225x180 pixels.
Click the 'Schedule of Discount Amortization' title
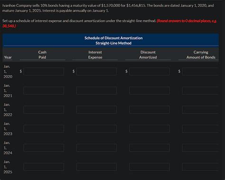[x=113, y=38]
